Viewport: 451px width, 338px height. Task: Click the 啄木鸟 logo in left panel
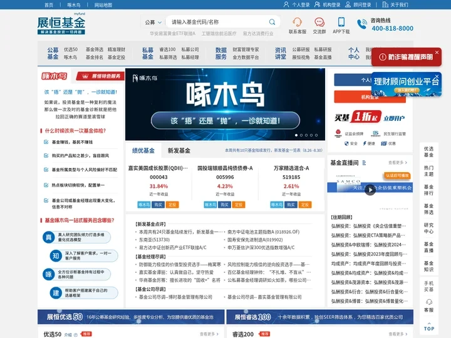tap(54, 76)
